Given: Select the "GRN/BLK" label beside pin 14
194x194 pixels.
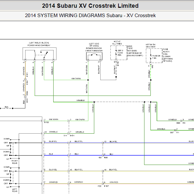Looking at the screenshot, I should (x=53, y=132).
